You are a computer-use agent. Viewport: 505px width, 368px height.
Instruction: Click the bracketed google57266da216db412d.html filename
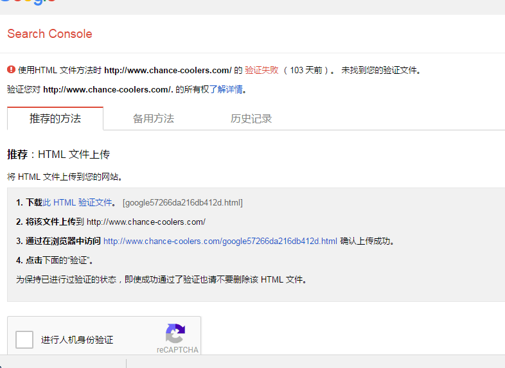(x=182, y=203)
